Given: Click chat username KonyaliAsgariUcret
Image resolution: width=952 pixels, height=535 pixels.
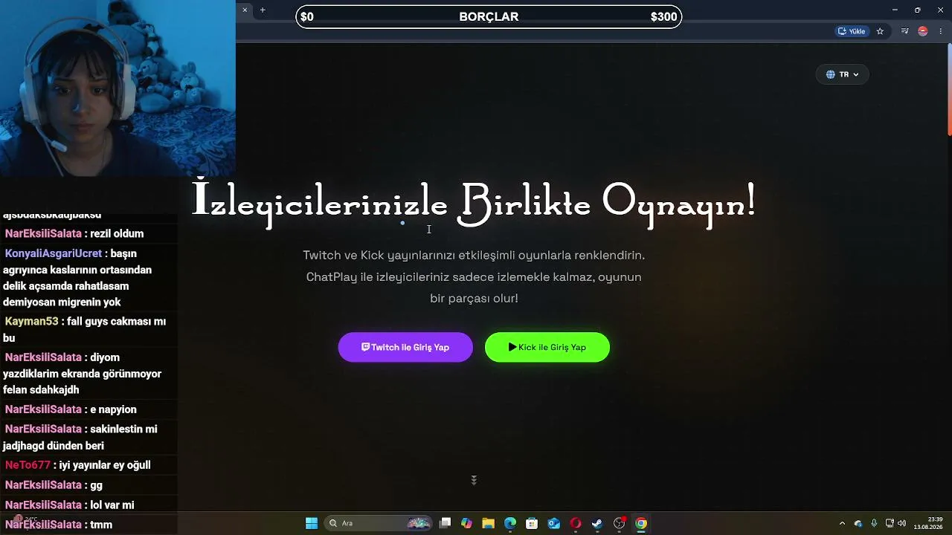Looking at the screenshot, I should pos(54,253).
